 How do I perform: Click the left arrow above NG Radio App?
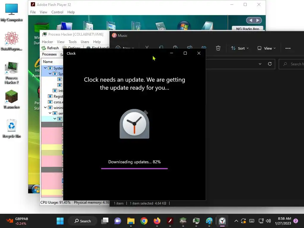click(251, 20)
